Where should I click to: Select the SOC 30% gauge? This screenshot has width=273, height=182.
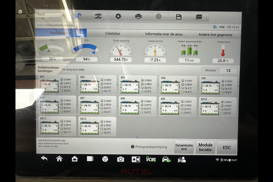coord(52,50)
